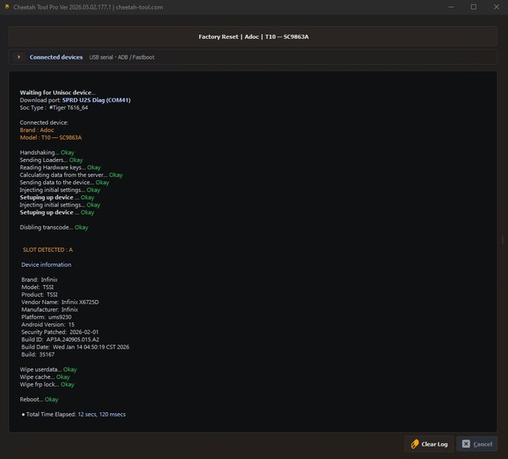Click 'Sending data to the device' line
Image resolution: width=508 pixels, height=459 pixels.
pyautogui.click(x=64, y=182)
